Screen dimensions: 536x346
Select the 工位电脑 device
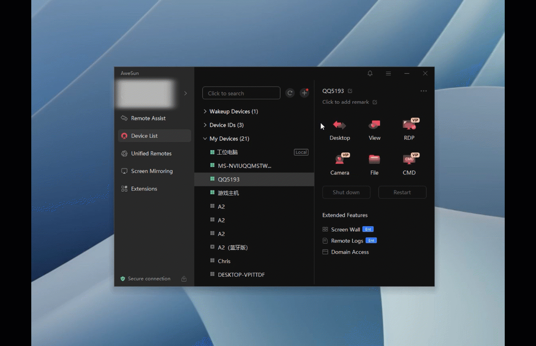tap(254, 152)
